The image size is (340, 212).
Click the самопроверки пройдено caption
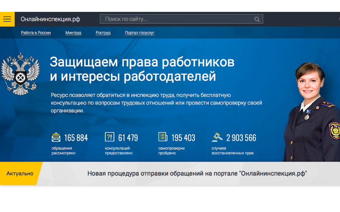(171, 151)
